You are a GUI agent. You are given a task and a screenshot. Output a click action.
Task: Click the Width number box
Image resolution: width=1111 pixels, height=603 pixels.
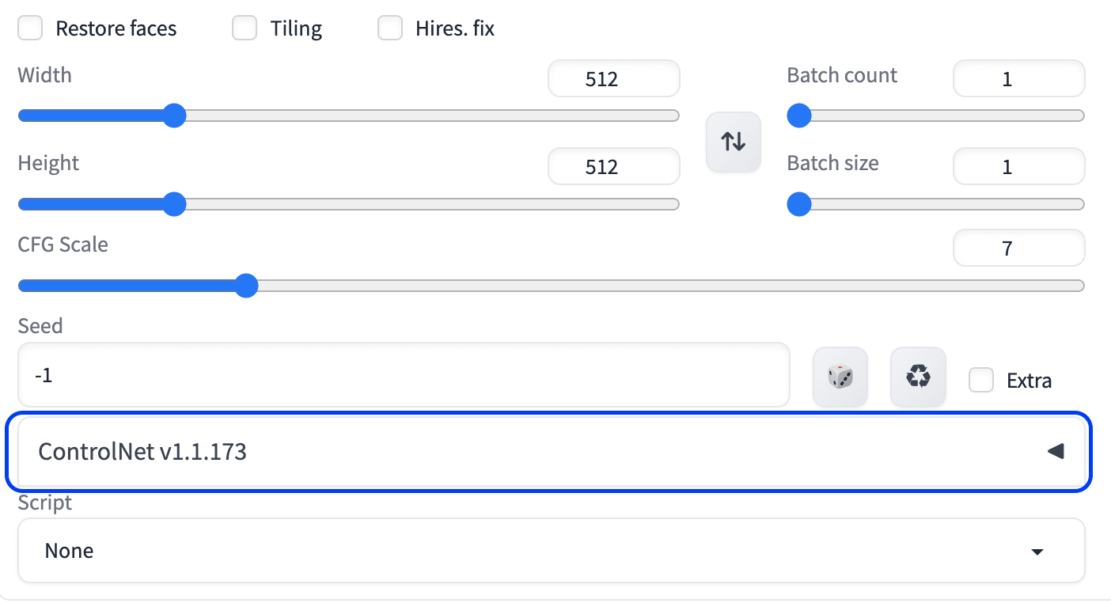coord(613,79)
